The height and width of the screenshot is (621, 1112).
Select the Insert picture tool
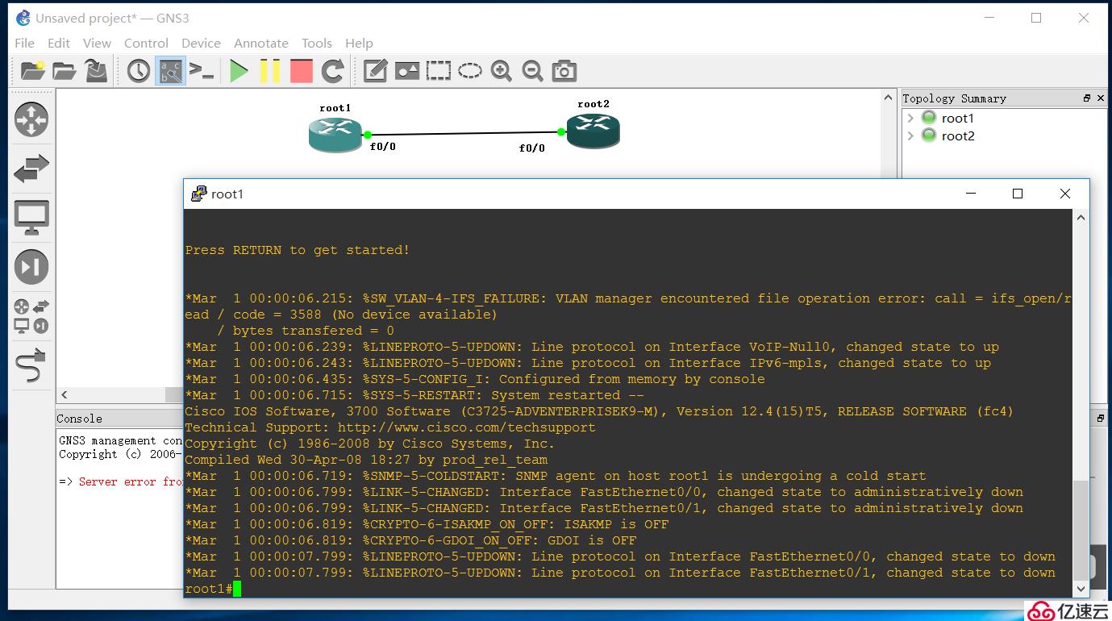tap(407, 71)
